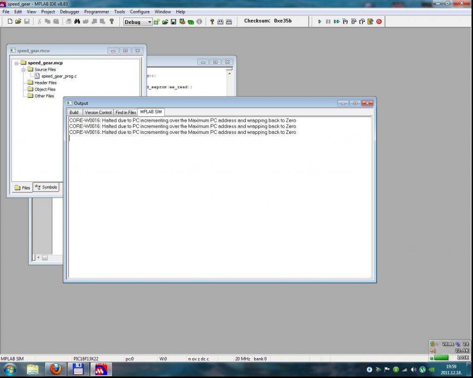Click the green Package in Project icon

click(x=191, y=22)
